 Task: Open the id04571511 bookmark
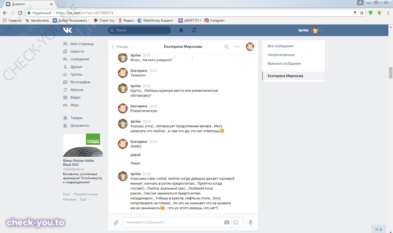pos(190,20)
